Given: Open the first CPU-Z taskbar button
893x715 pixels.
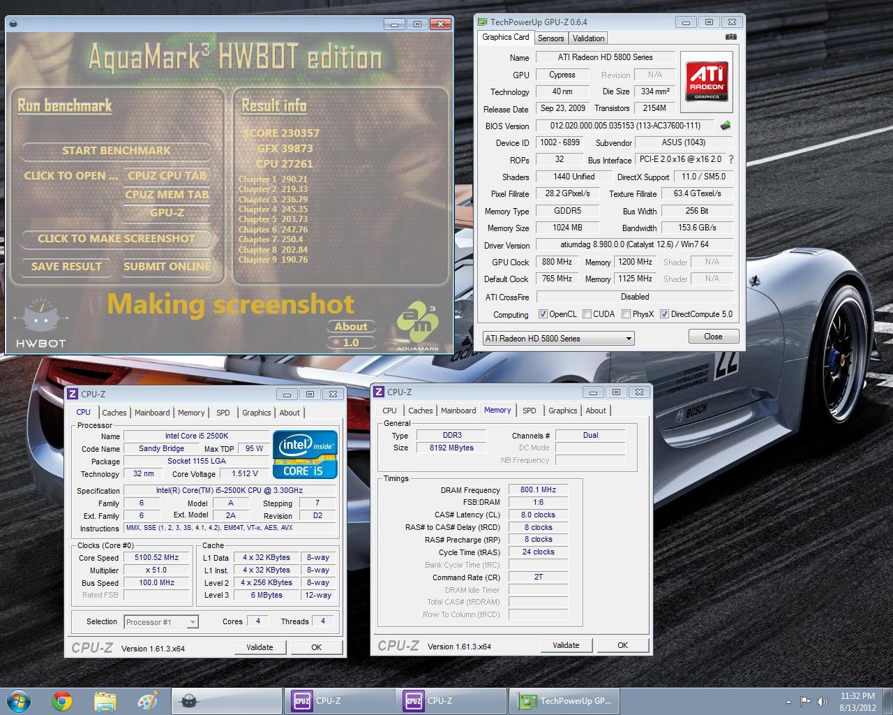Looking at the screenshot, I should (339, 701).
